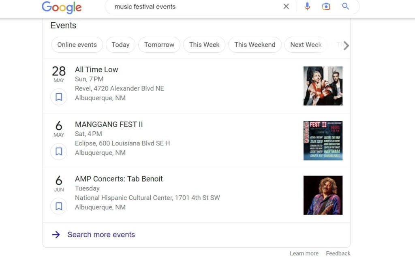Click the Sat, 4 PM time text
The width and height of the screenshot is (415, 257).
pyautogui.click(x=88, y=134)
